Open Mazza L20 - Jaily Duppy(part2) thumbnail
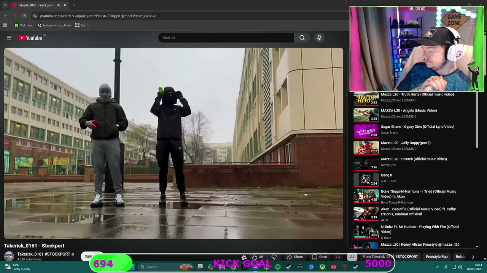This screenshot has height=273, width=487. tap(366, 147)
